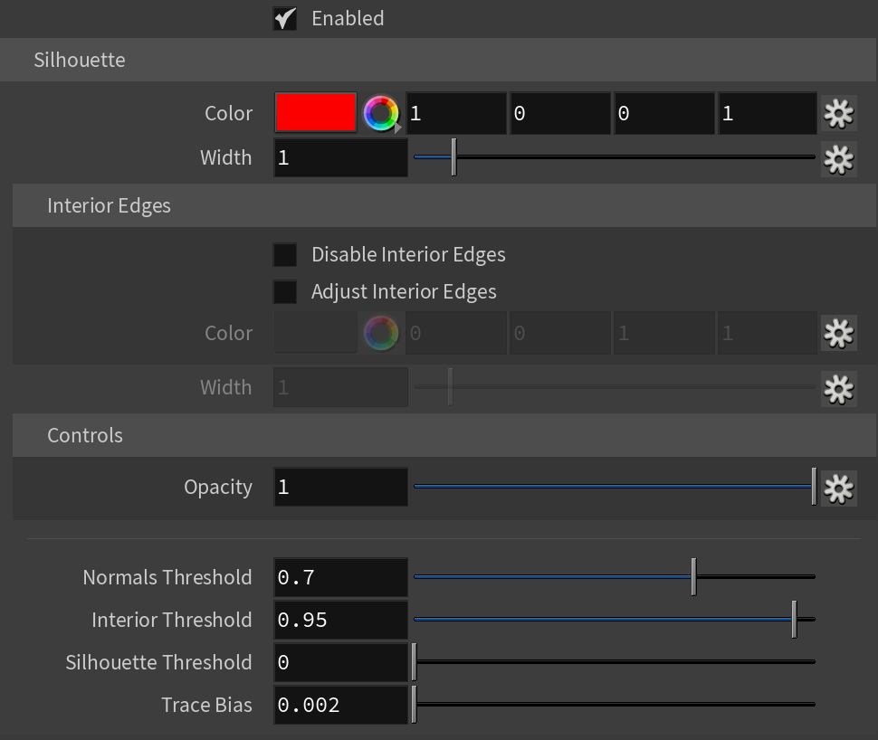Select Silhouette Color alpha value field
878x740 pixels.
(x=767, y=114)
